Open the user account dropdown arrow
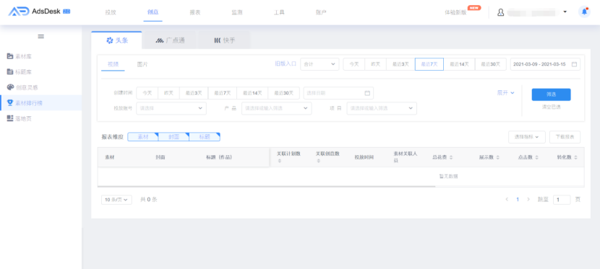 click(565, 12)
